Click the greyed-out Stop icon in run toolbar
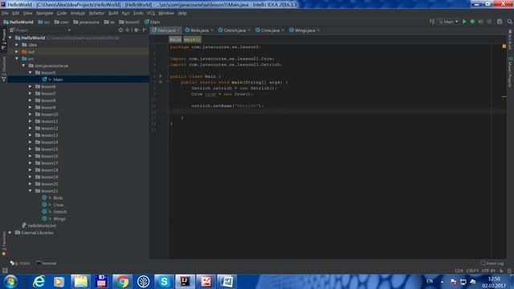 [x=489, y=22]
